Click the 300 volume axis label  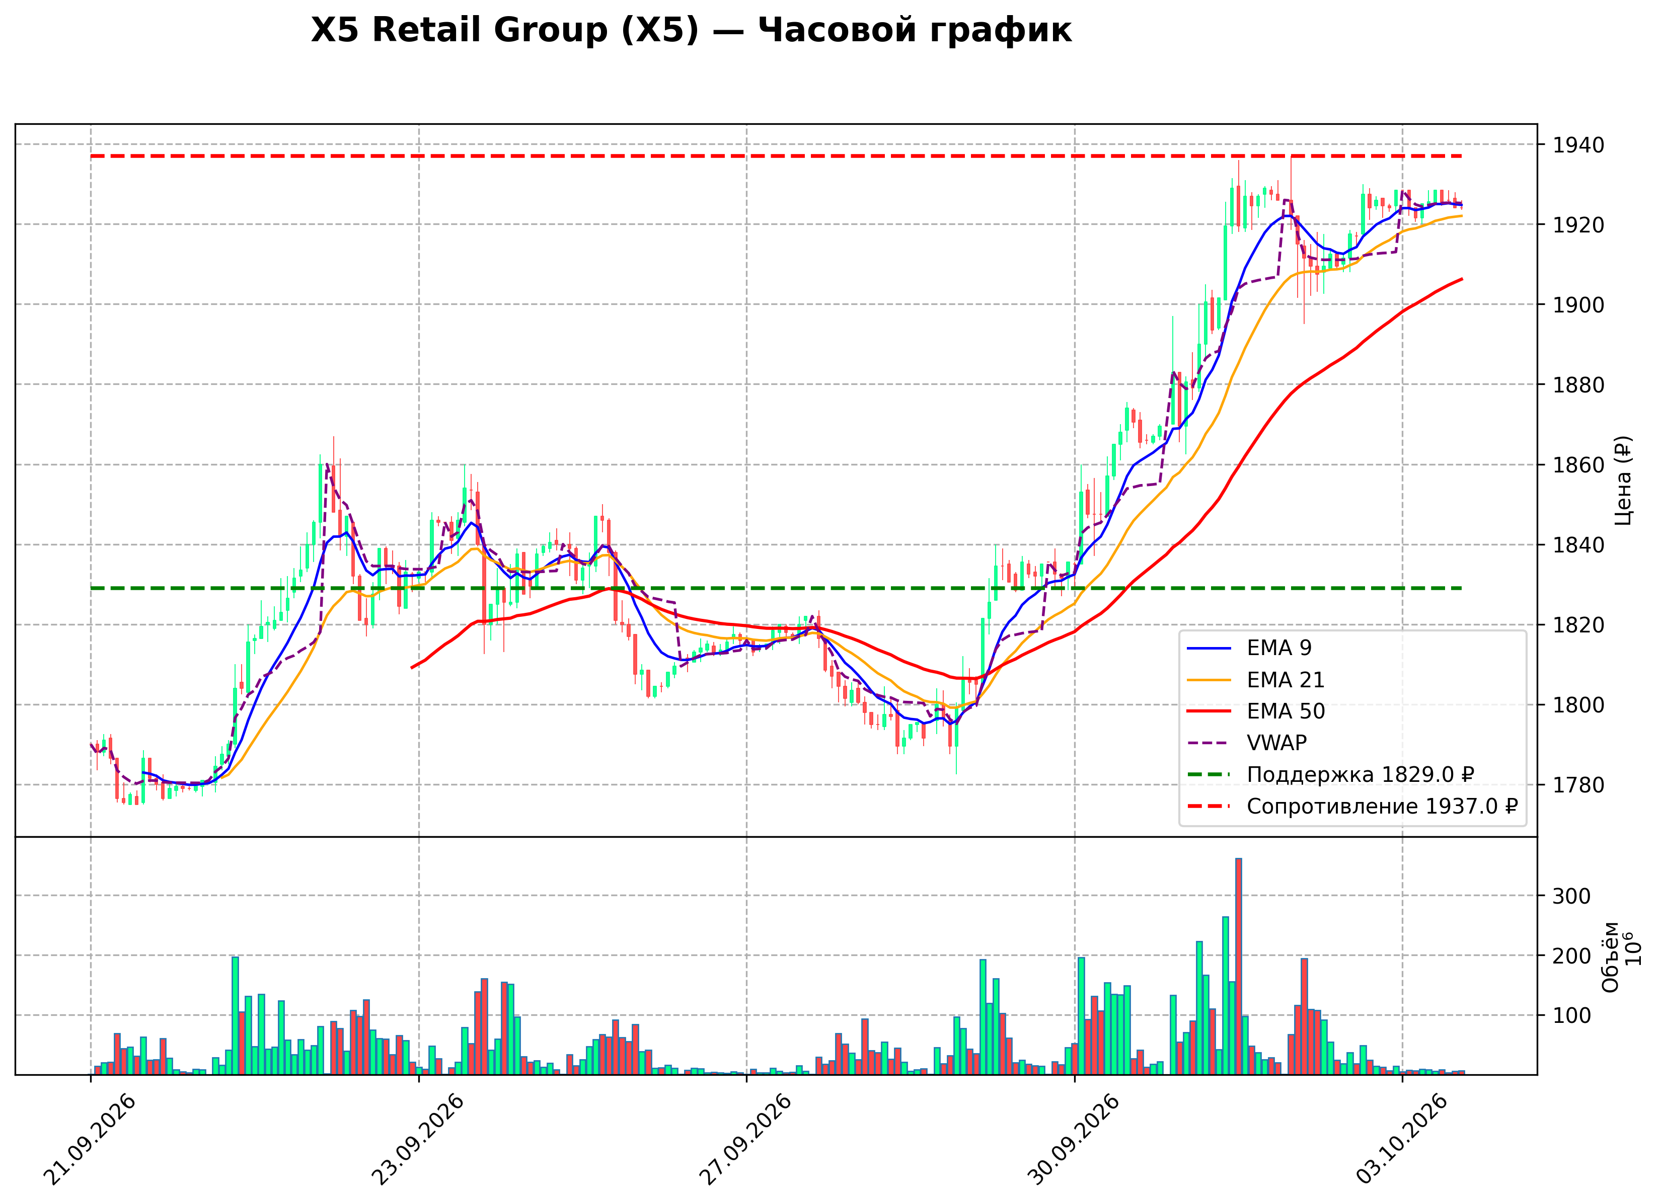click(x=1571, y=896)
